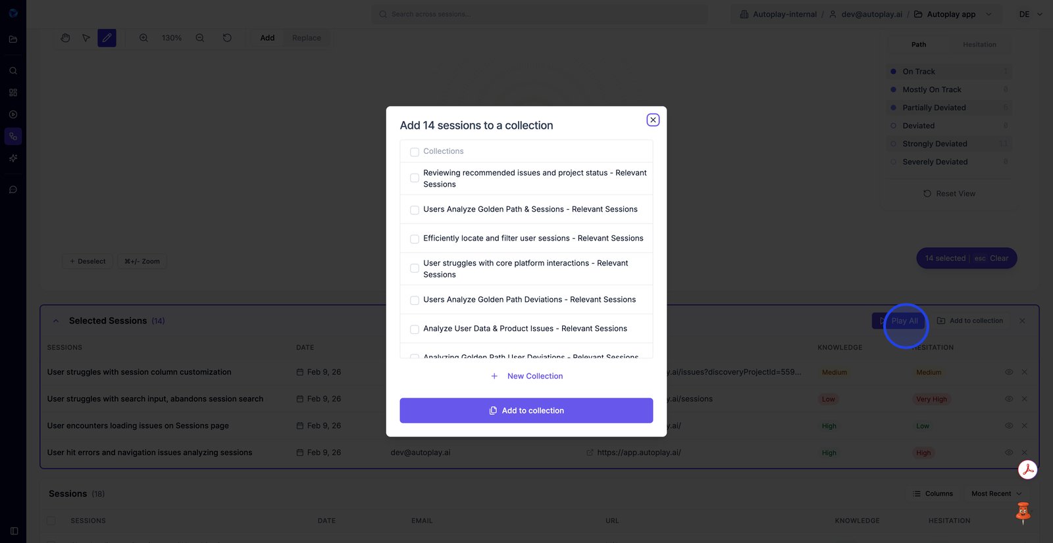Image resolution: width=1053 pixels, height=543 pixels.
Task: Activate the pencil draw tool
Action: (x=107, y=38)
